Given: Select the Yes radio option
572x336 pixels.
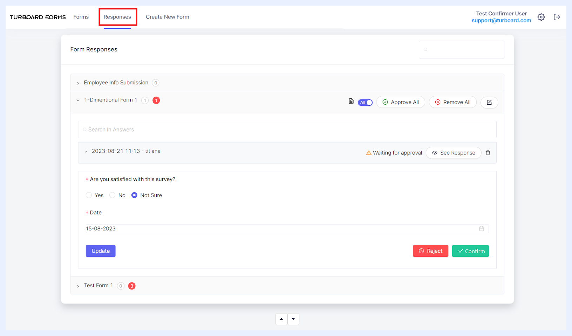Looking at the screenshot, I should pyautogui.click(x=89, y=195).
